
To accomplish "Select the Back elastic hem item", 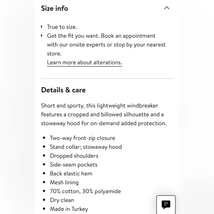I will [x=71, y=174].
